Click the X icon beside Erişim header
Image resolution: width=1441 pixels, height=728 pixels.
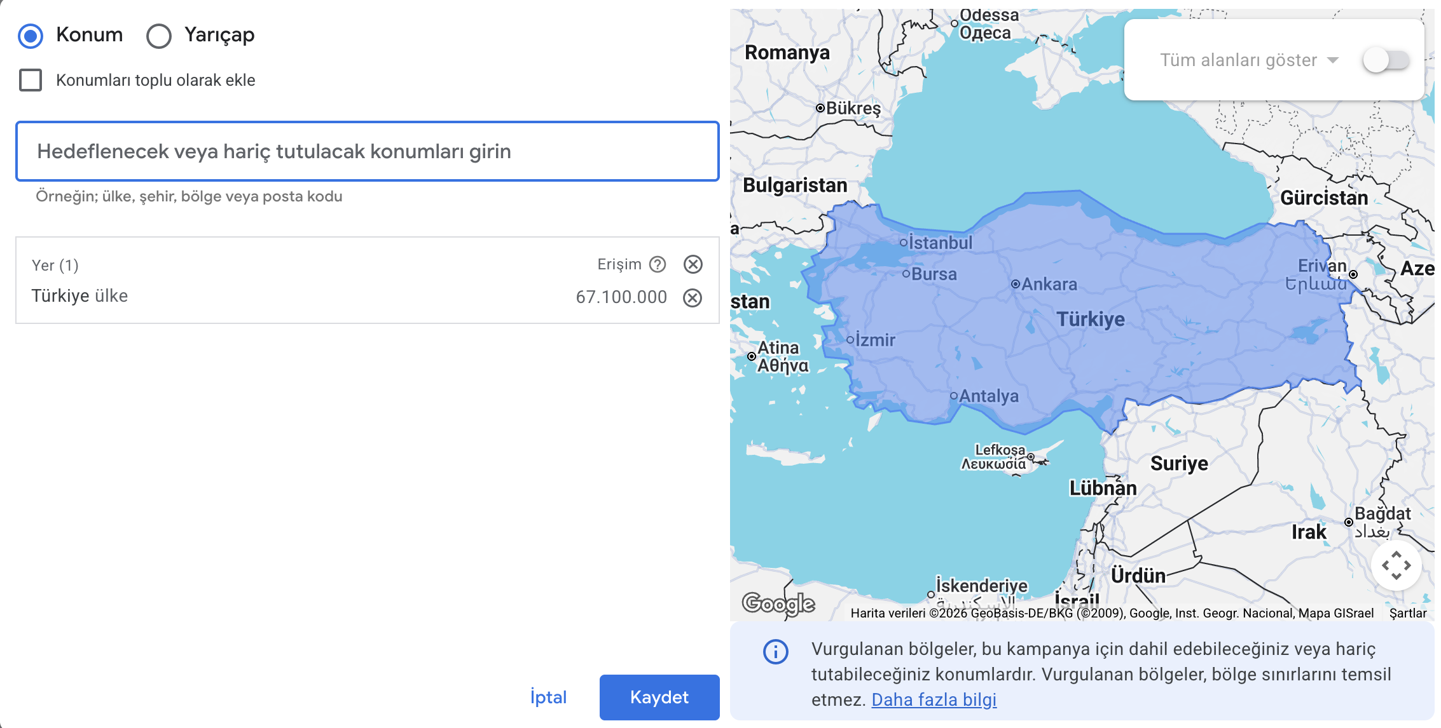pyautogui.click(x=693, y=265)
